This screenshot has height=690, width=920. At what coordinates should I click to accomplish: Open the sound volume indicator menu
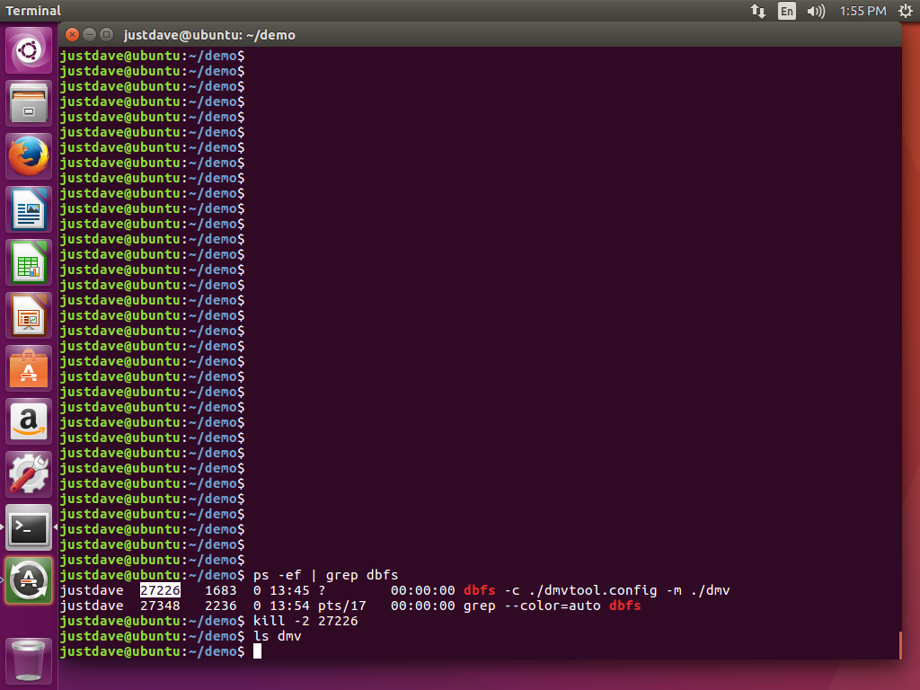(816, 12)
